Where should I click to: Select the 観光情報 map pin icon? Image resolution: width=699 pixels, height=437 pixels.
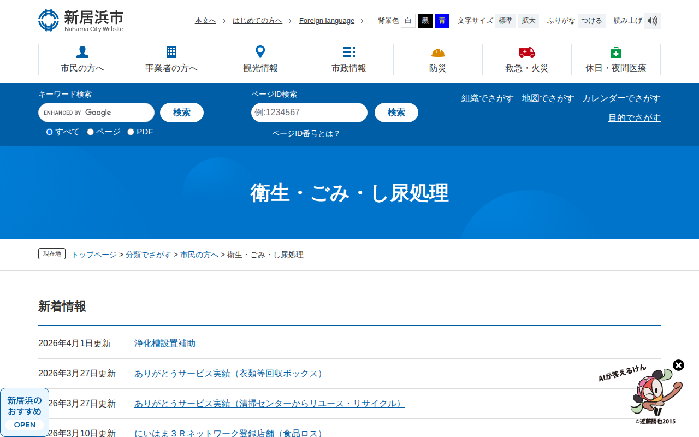click(x=260, y=52)
